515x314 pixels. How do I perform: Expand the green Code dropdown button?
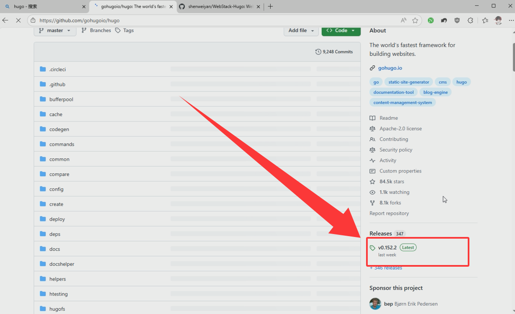341,31
